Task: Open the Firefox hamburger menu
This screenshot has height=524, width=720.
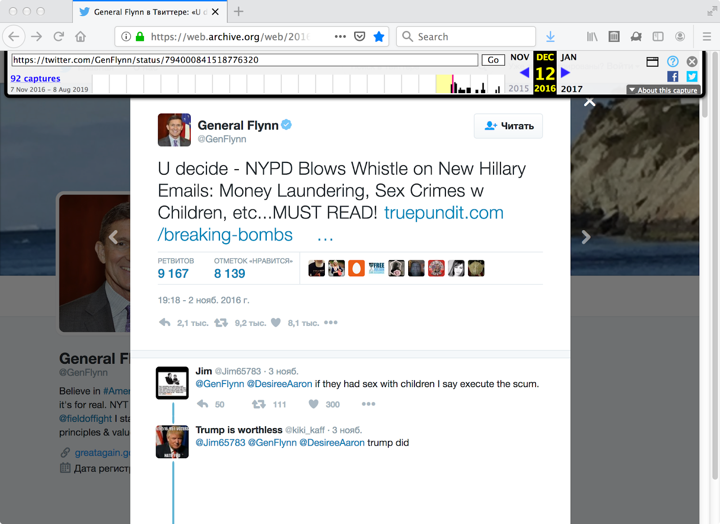Action: click(x=707, y=36)
